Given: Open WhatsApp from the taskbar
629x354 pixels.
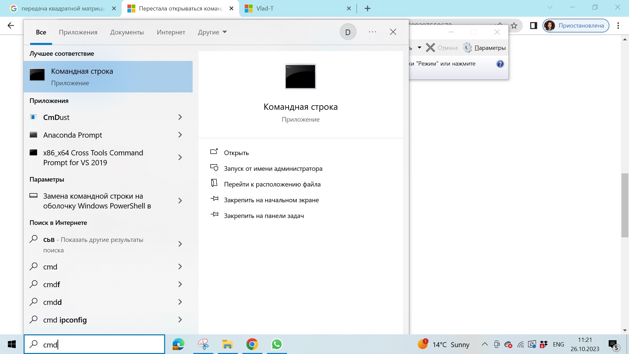Looking at the screenshot, I should [277, 344].
